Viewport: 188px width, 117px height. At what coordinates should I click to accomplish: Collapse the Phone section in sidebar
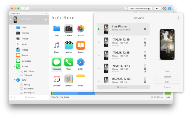click(x=15, y=66)
